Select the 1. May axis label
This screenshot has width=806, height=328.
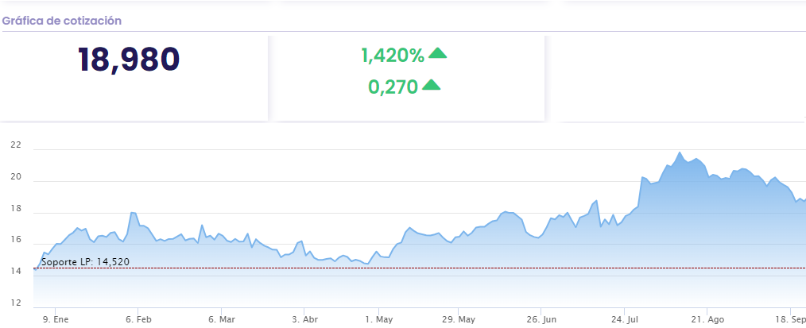point(379,319)
